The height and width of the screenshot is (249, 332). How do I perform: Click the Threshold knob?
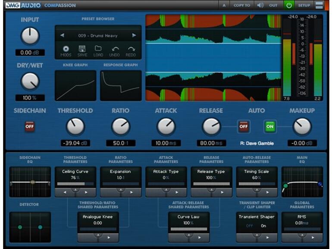[x=75, y=127]
